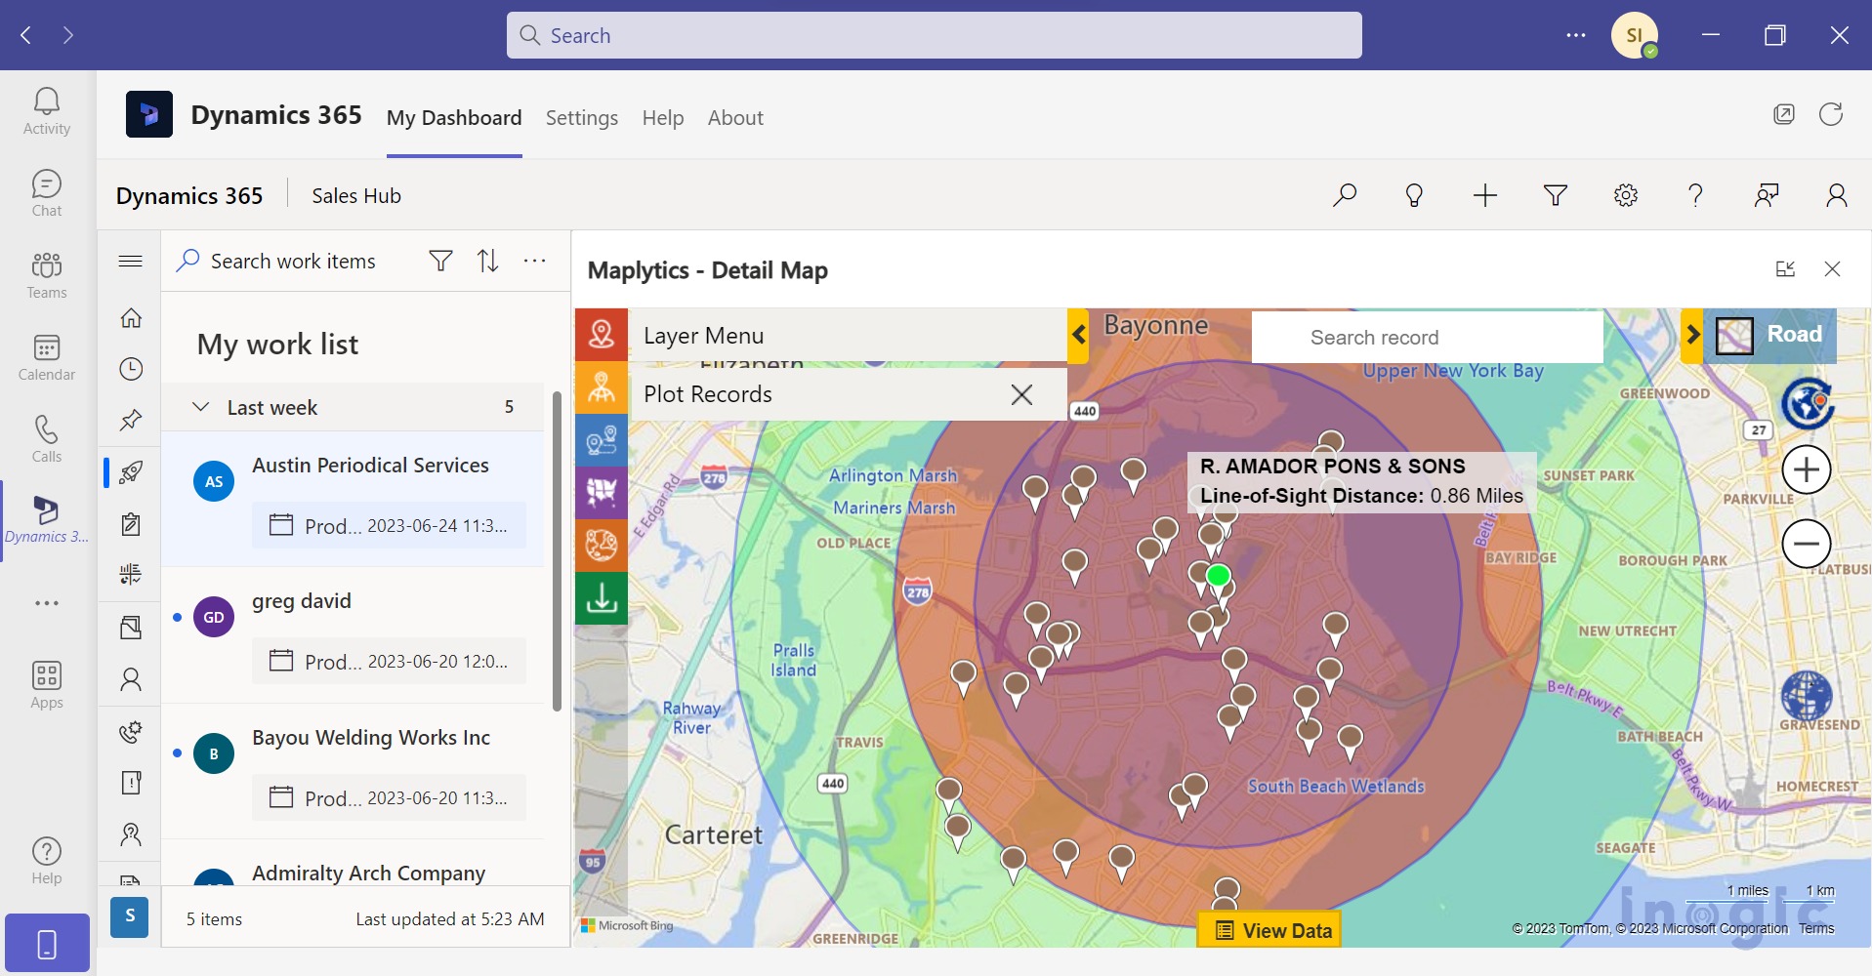
Task: Collapse the Layer Menu with left arrow
Action: [1078, 335]
